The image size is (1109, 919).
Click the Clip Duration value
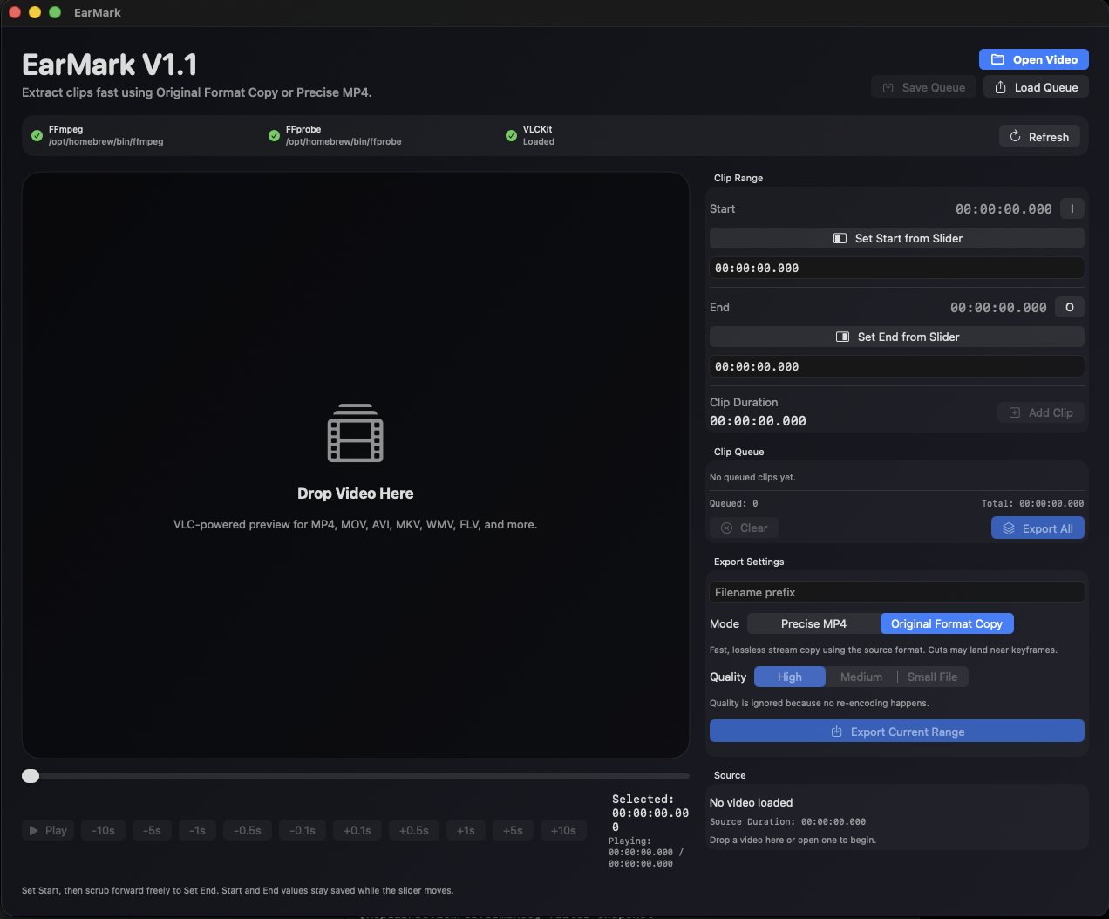pos(758,421)
